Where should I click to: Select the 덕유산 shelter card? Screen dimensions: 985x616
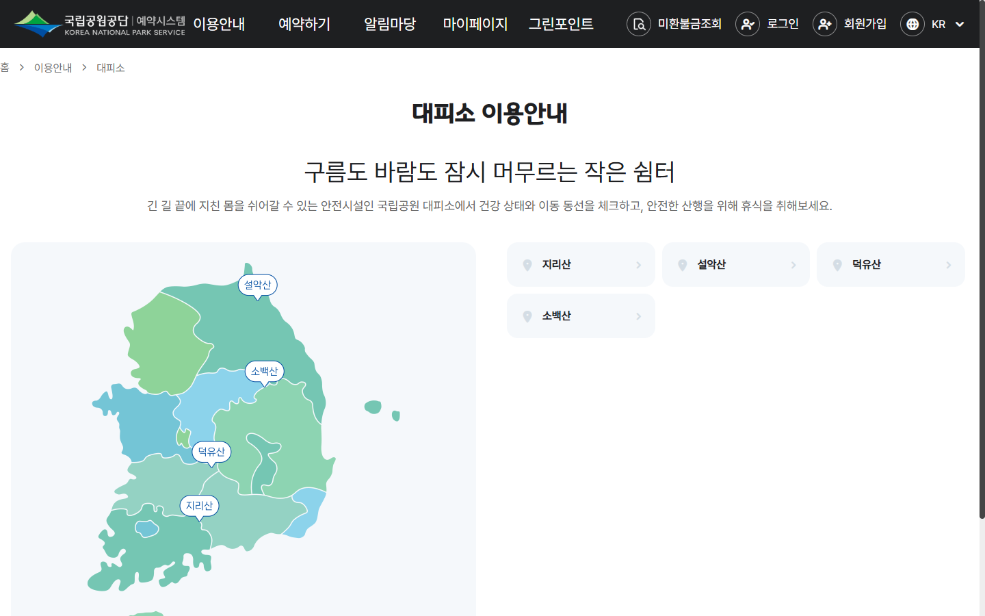(891, 265)
